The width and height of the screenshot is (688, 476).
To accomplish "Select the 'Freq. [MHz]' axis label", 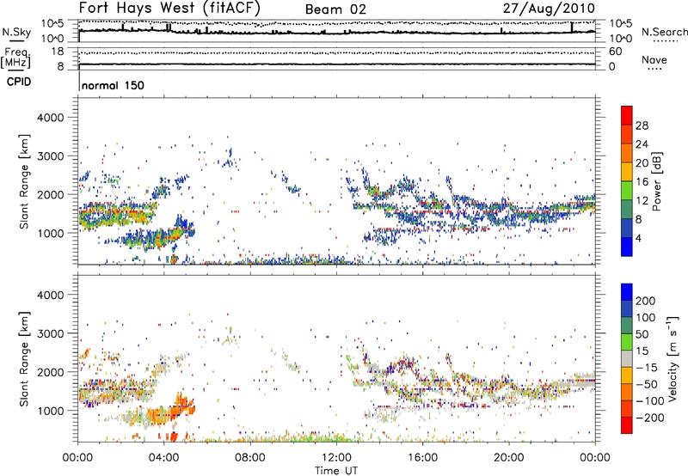I will (15, 58).
